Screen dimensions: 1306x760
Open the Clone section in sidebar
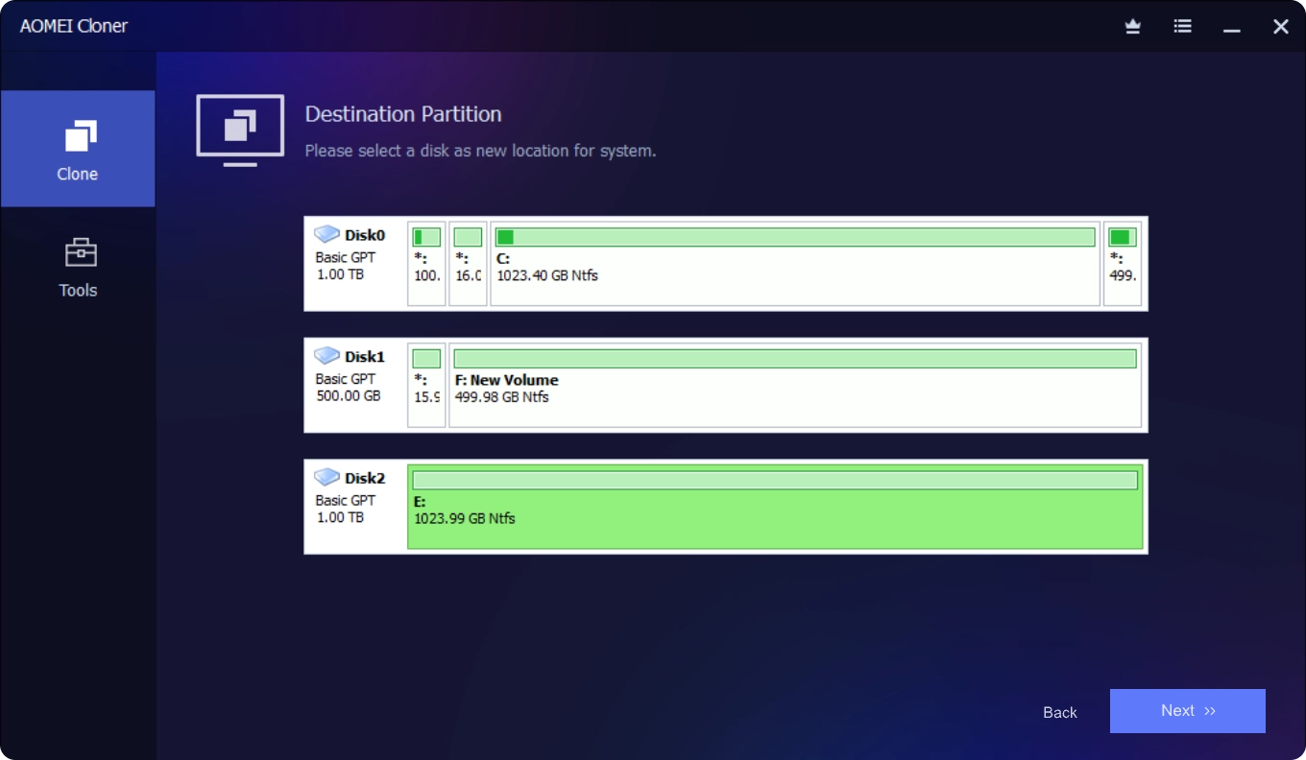(x=77, y=149)
